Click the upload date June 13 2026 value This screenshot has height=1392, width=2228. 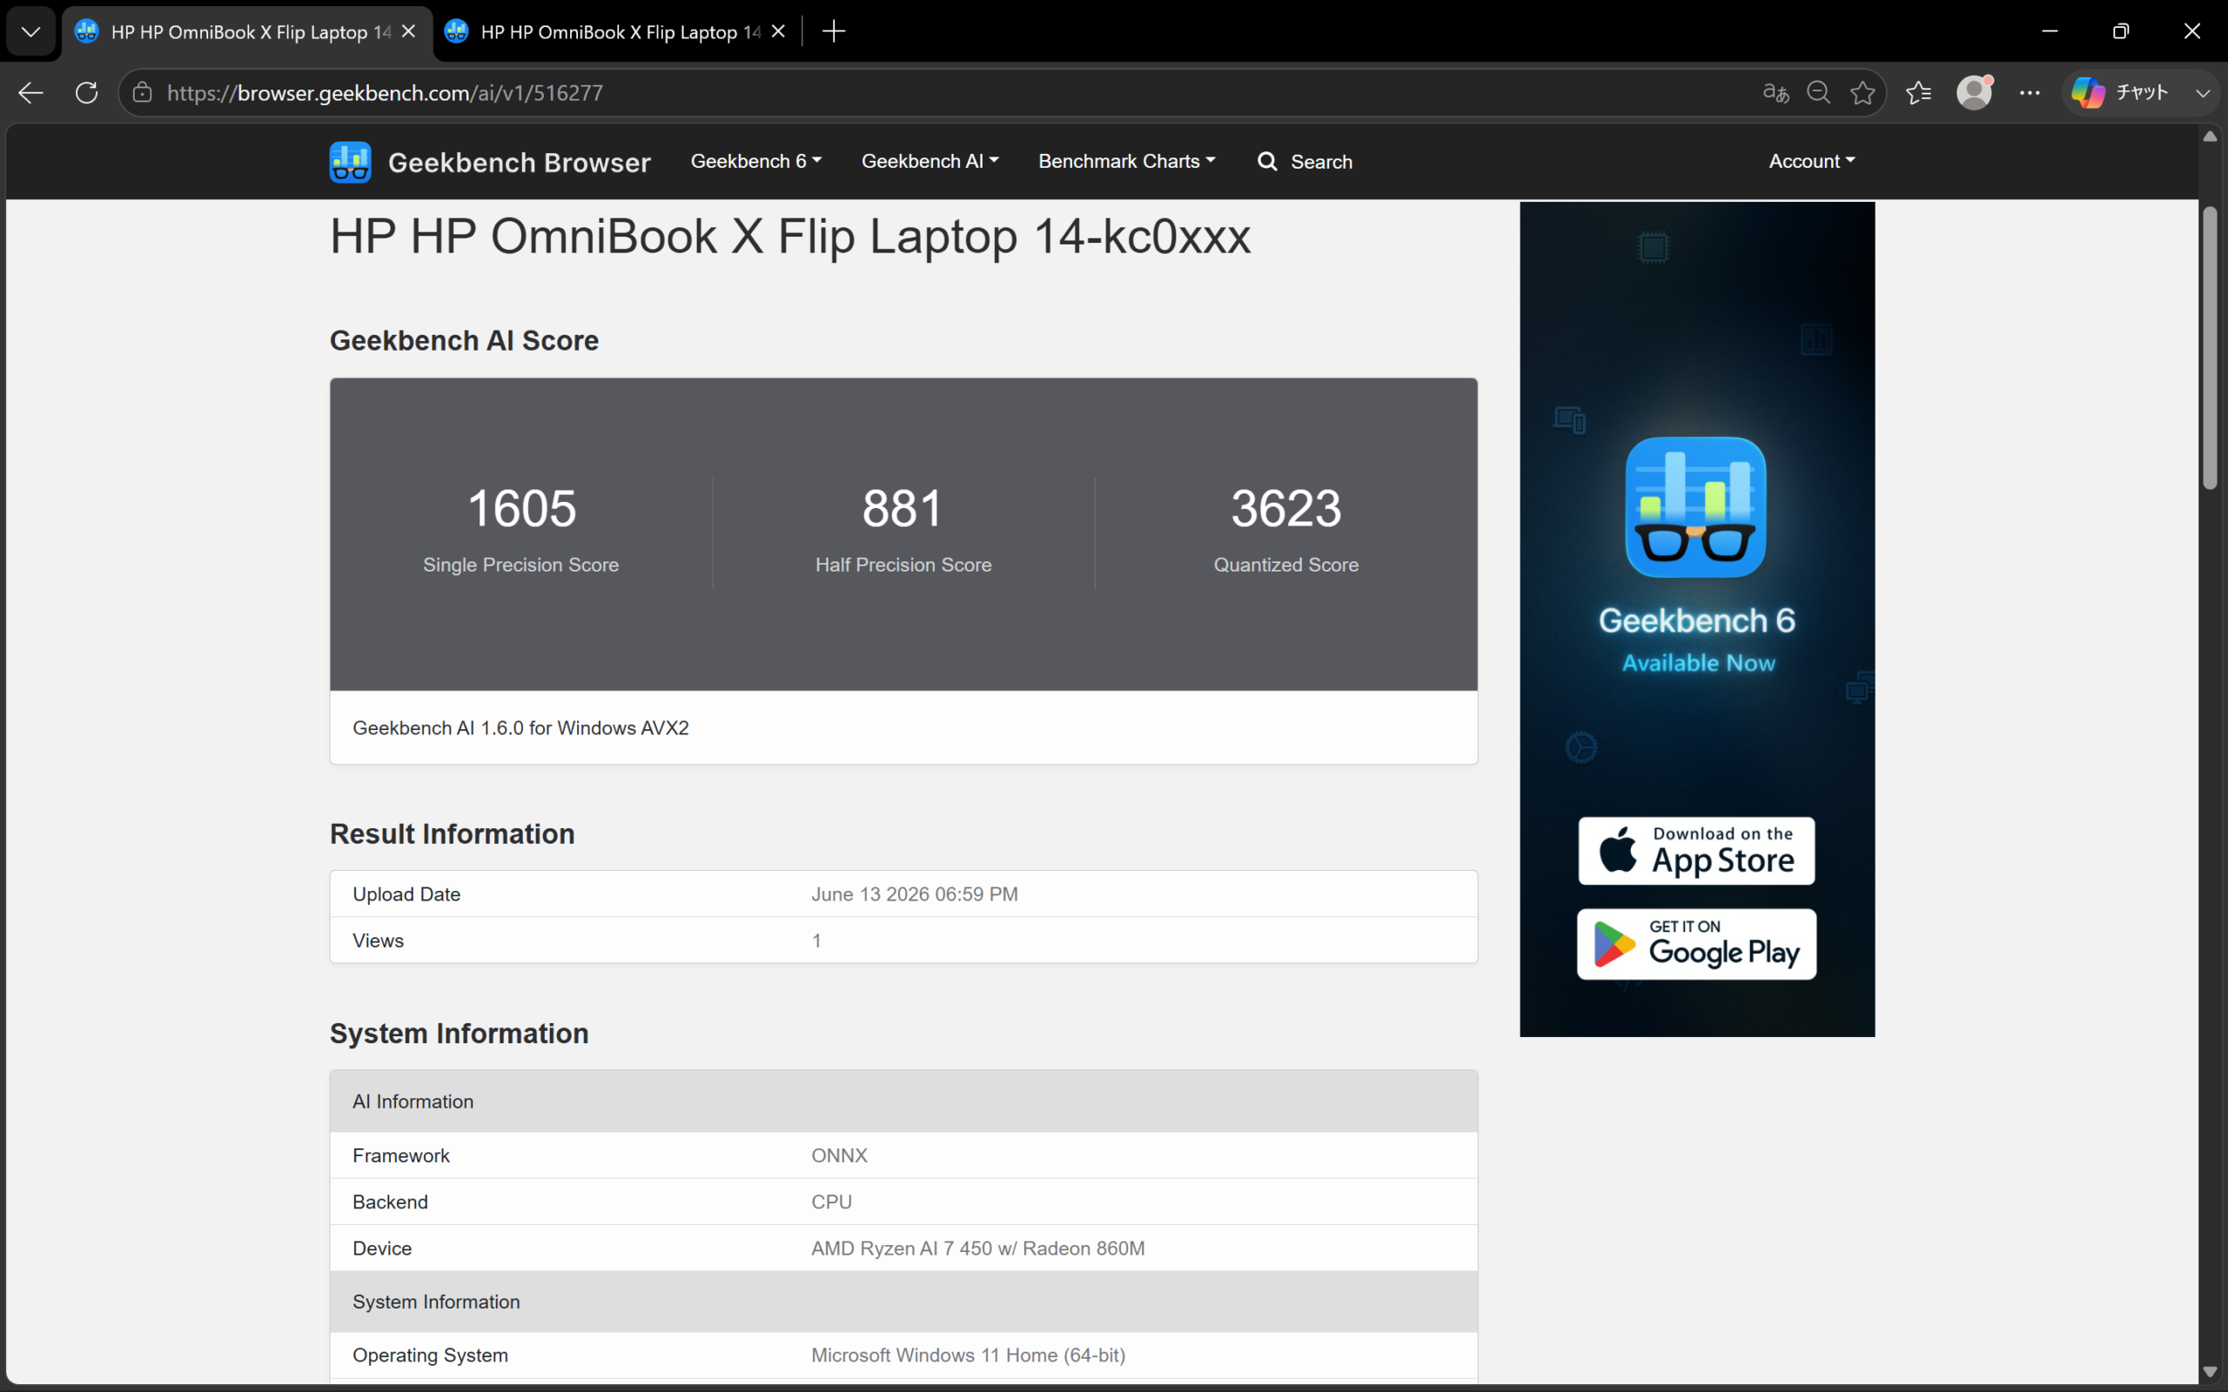pyautogui.click(x=914, y=894)
